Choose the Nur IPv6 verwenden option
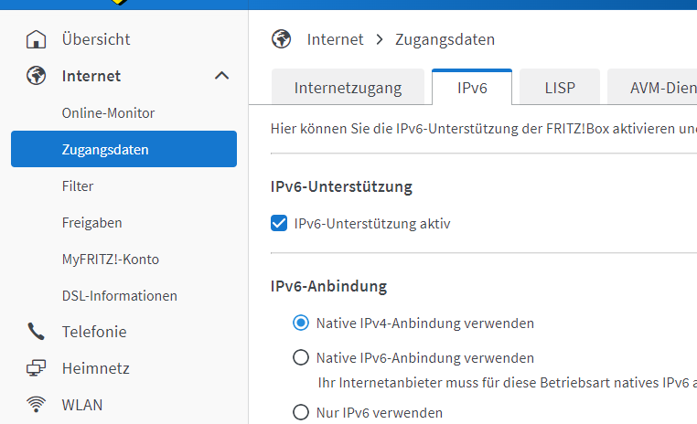Screen dimensions: 697x424 [x=300, y=412]
